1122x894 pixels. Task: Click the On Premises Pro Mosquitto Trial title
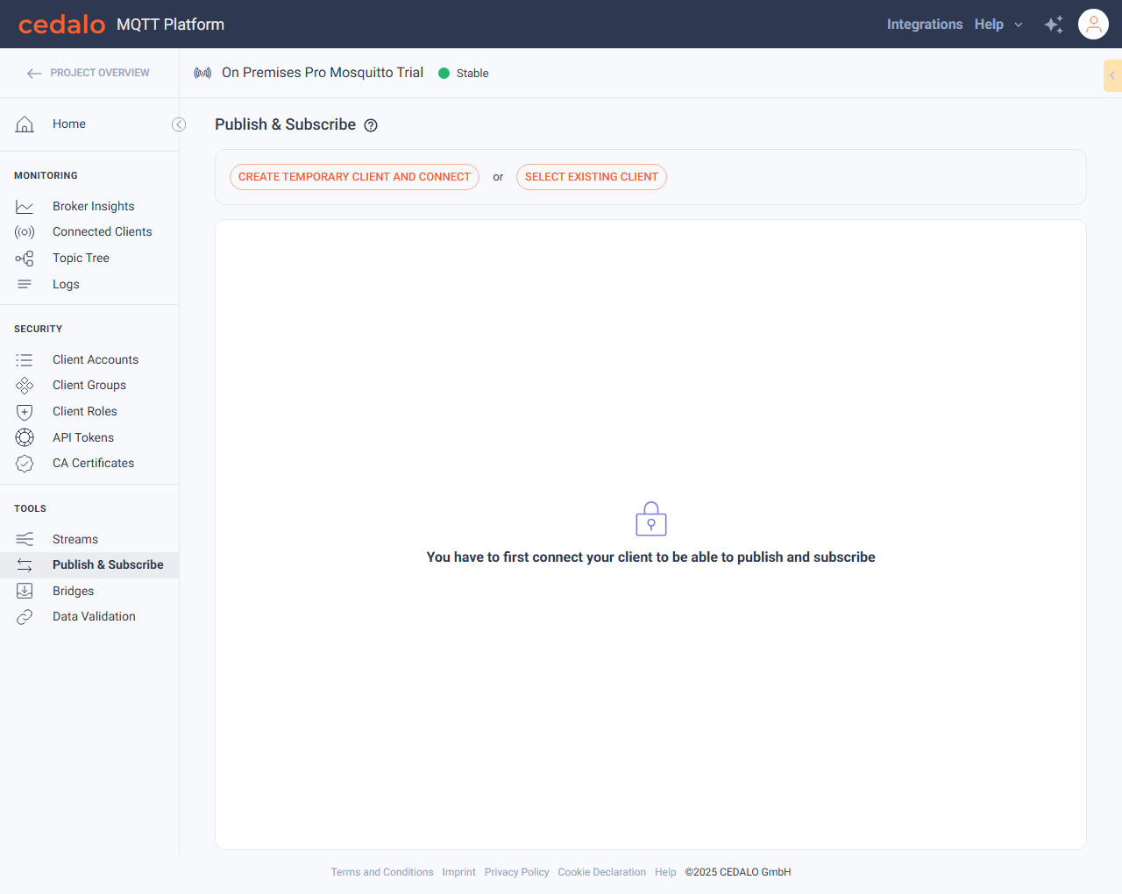pyautogui.click(x=323, y=73)
